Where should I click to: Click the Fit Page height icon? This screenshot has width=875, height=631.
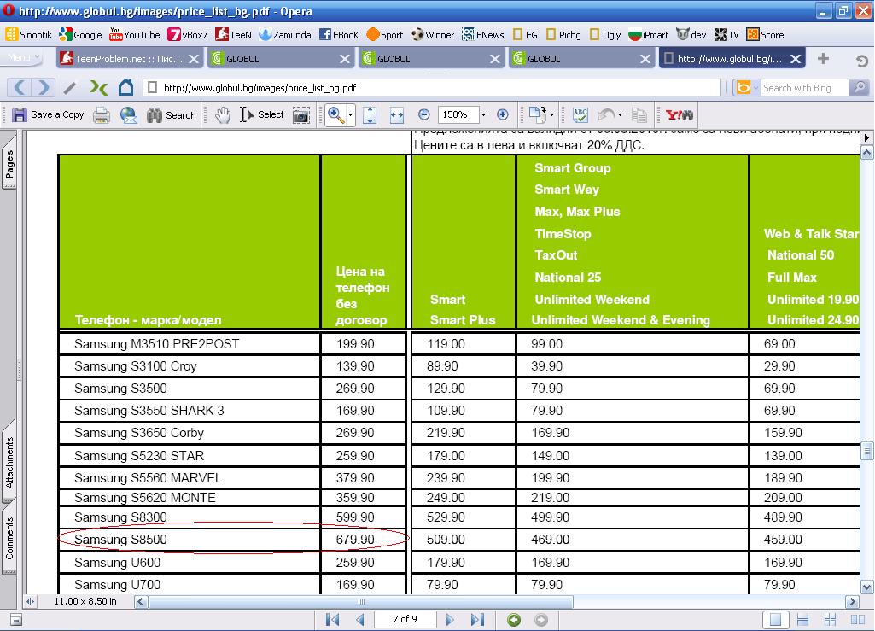370,115
